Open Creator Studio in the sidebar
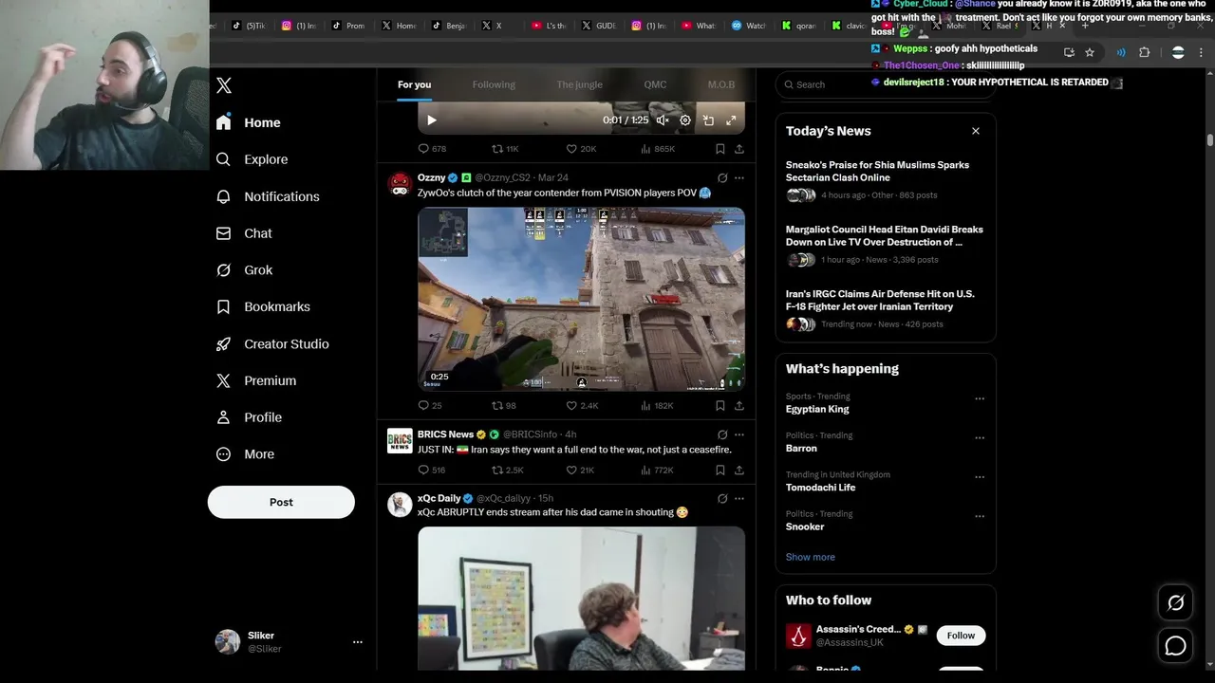Screen dimensions: 1215x683 pyautogui.click(x=273, y=344)
